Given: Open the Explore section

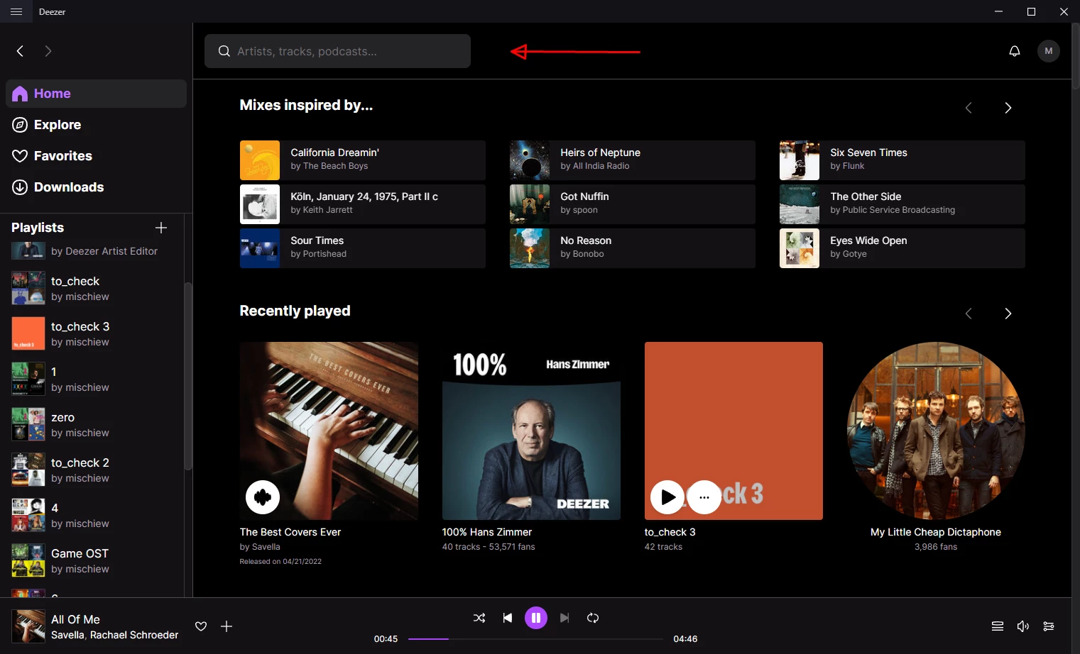Looking at the screenshot, I should 97,125.
